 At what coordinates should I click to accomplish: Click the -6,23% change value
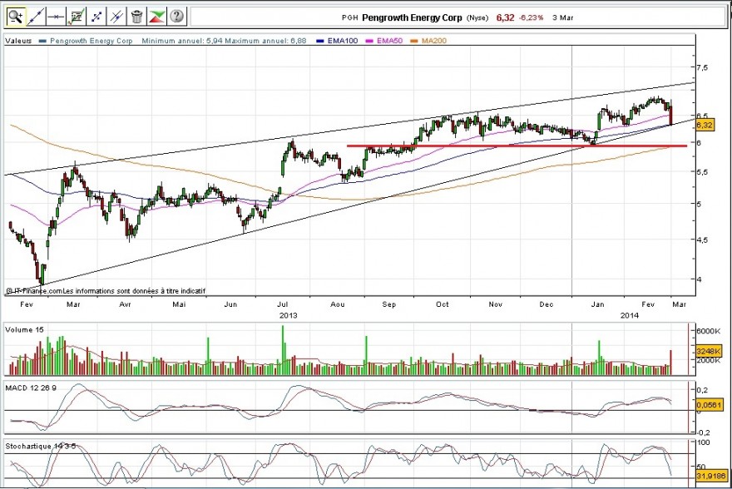tap(532, 17)
